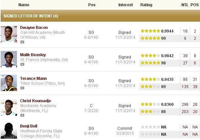Click Dwayne Bacon's 0.9944 star rating

tap(157, 31)
